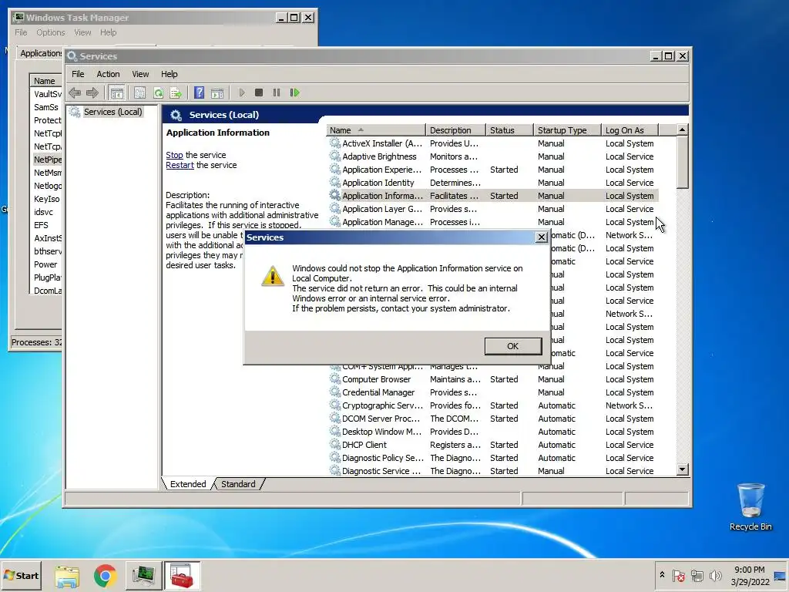Open the Action menu in Services
Viewport: 789px width, 592px height.
click(108, 74)
